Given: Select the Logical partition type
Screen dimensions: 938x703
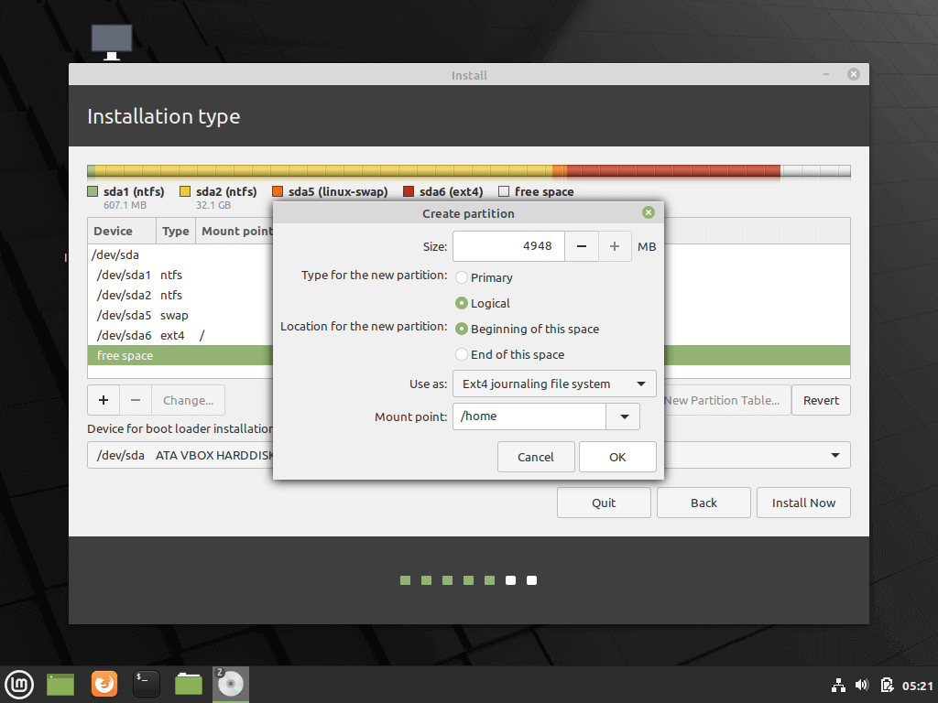Looking at the screenshot, I should click(x=462, y=303).
